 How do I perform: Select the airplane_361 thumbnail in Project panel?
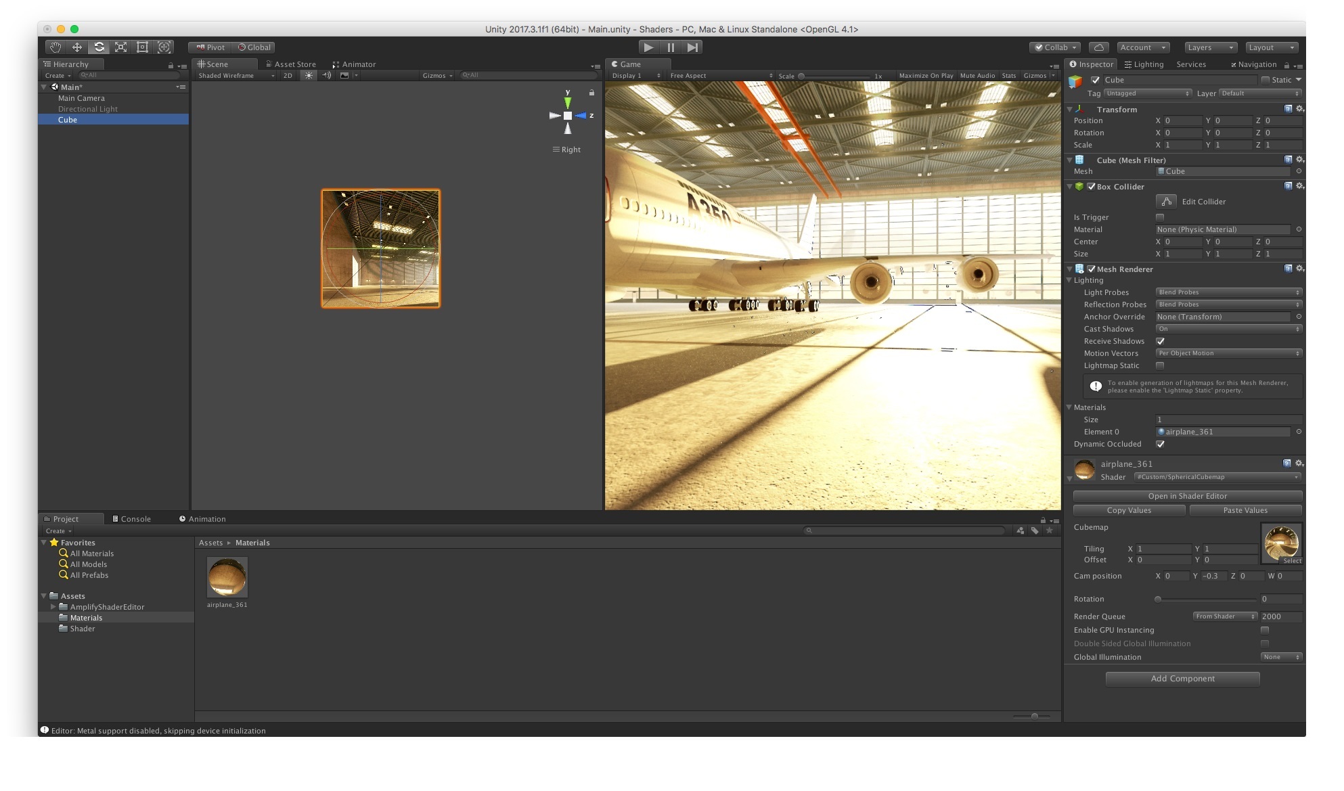pos(227,577)
